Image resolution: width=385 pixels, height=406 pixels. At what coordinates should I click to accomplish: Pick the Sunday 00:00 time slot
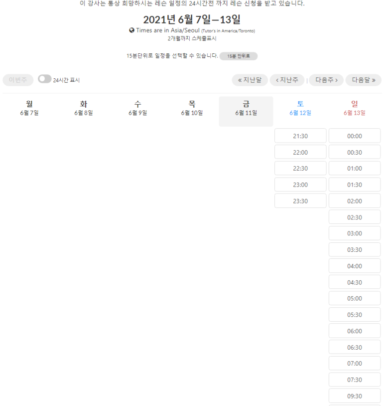pyautogui.click(x=355, y=136)
